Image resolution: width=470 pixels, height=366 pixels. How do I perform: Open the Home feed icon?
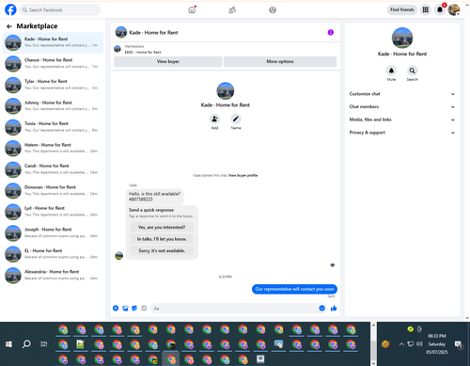pyautogui.click(x=192, y=9)
